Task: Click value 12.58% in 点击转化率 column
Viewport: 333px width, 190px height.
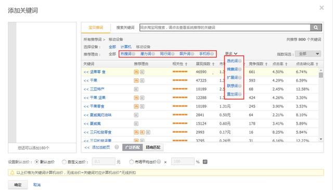Action: click(x=302, y=89)
